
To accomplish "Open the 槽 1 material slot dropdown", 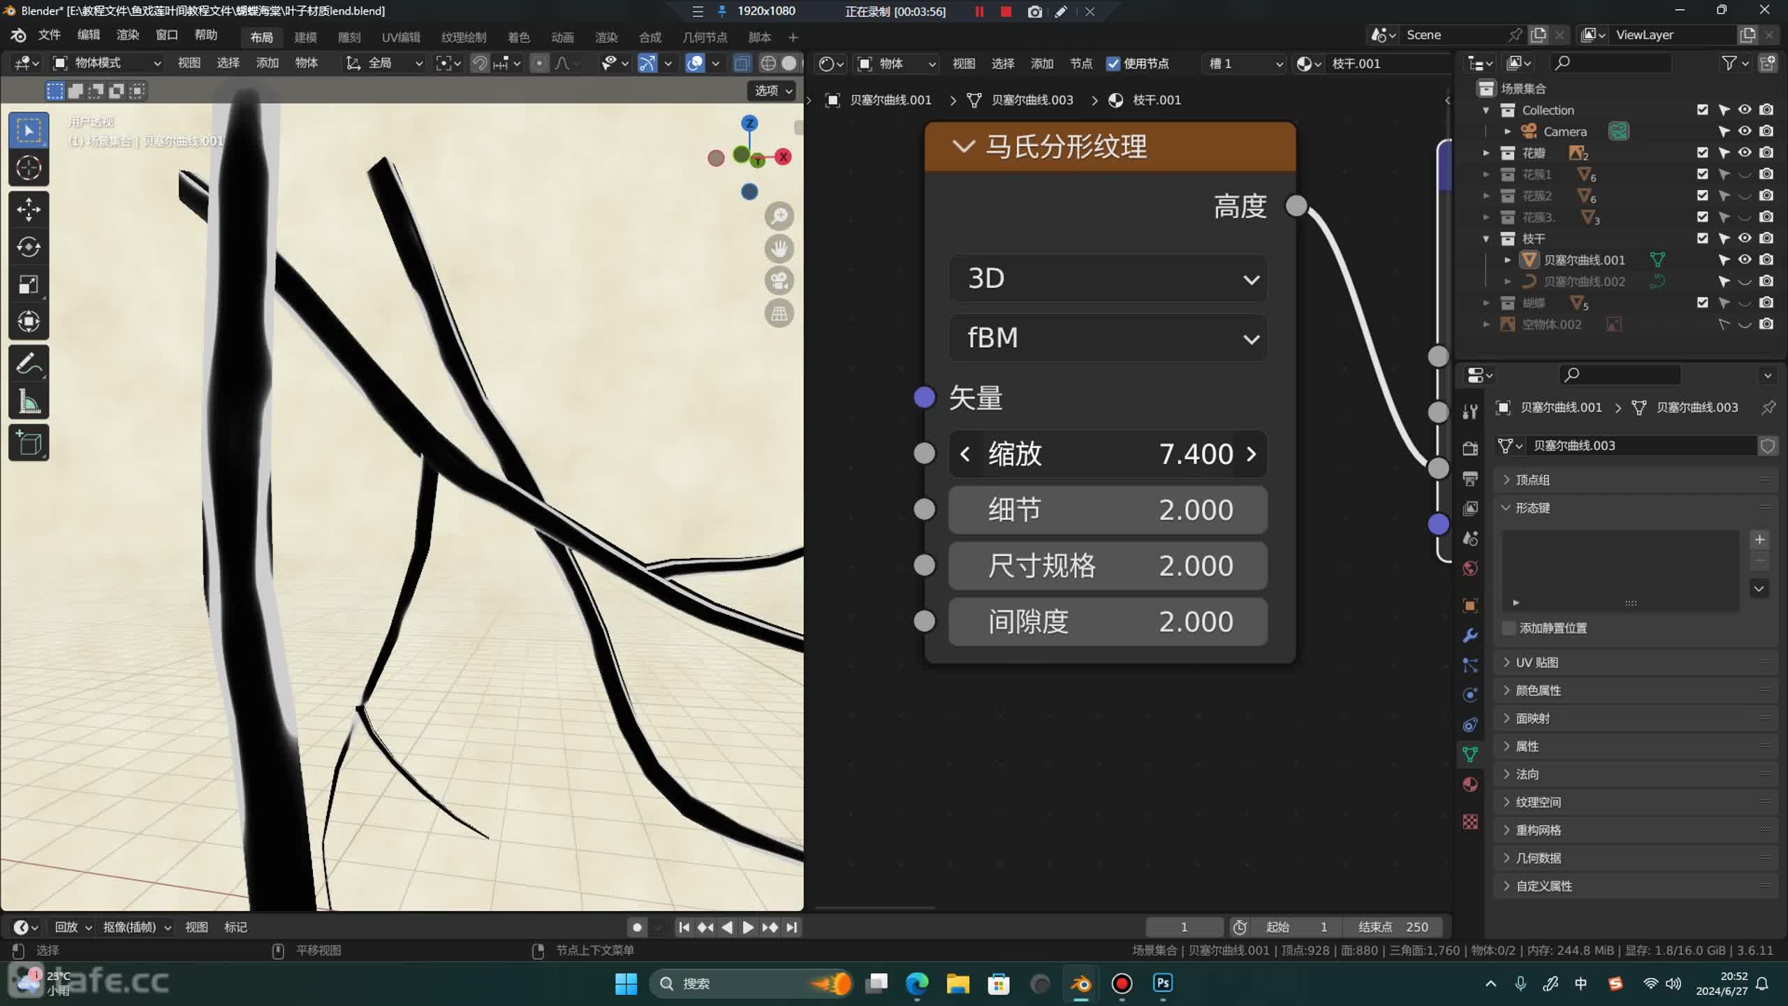I will pos(1245,64).
